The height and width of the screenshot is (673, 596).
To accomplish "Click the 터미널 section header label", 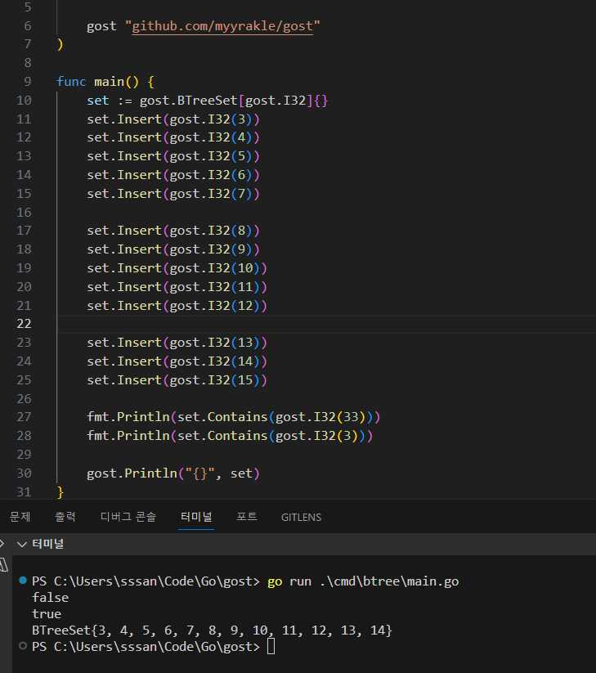I will 47,544.
